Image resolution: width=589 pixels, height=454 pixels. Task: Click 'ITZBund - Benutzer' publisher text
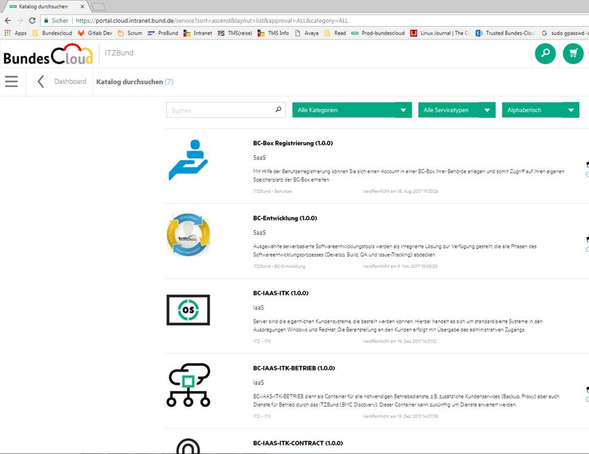point(272,191)
